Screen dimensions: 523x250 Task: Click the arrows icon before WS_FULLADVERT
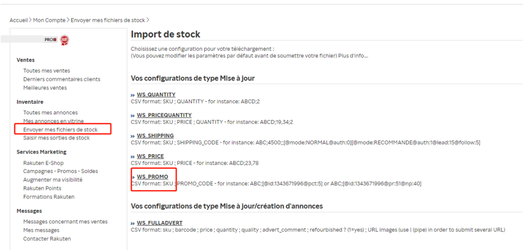pos(133,223)
